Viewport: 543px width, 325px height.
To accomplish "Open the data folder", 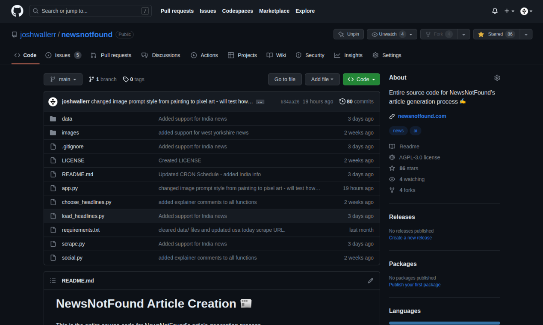I will (67, 118).
